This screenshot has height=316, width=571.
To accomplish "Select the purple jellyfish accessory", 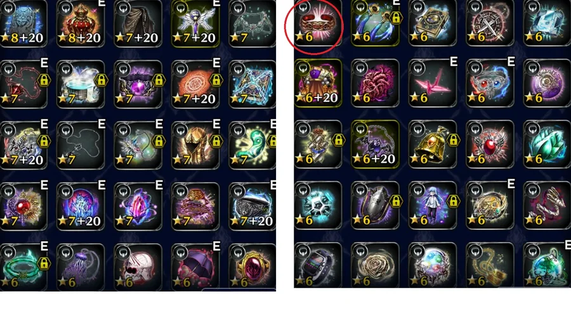I will 81,267.
